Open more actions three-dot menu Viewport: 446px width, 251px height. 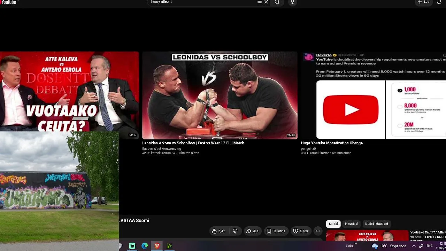coord(318,231)
